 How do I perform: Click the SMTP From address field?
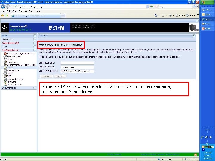point(77,71)
